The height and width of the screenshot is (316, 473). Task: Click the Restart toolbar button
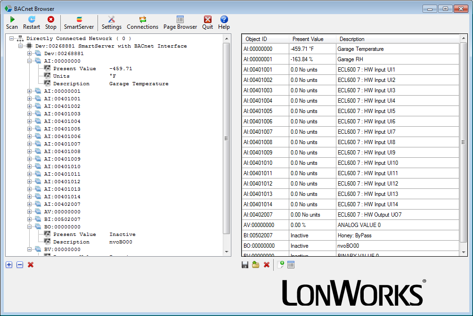click(x=32, y=23)
